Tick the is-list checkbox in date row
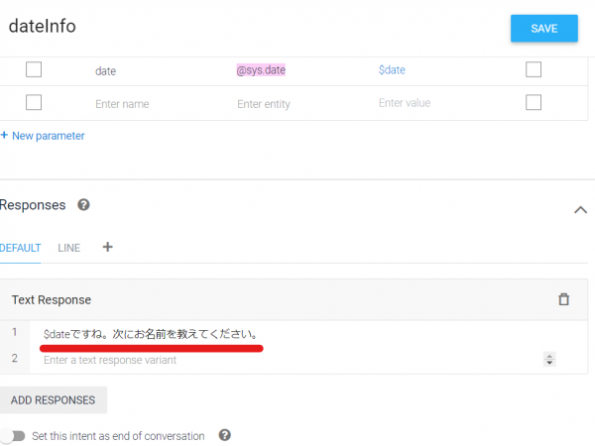Screen dimensions: 595x446 534,69
